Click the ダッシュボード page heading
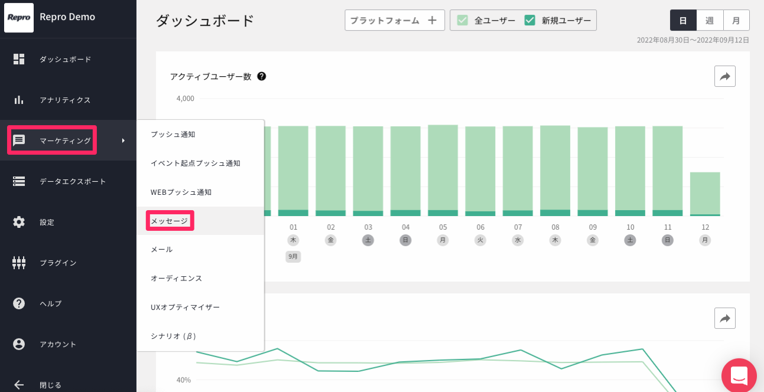764x392 pixels. (205, 21)
